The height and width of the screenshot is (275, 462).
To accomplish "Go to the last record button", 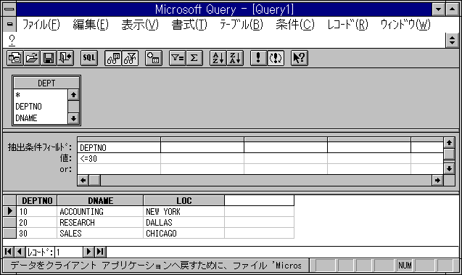I will point(100,252).
